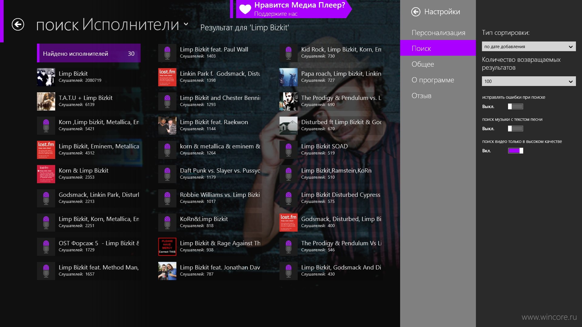Click microphone icon for Limp Bizkit Disturbed Cypress

[289, 198]
